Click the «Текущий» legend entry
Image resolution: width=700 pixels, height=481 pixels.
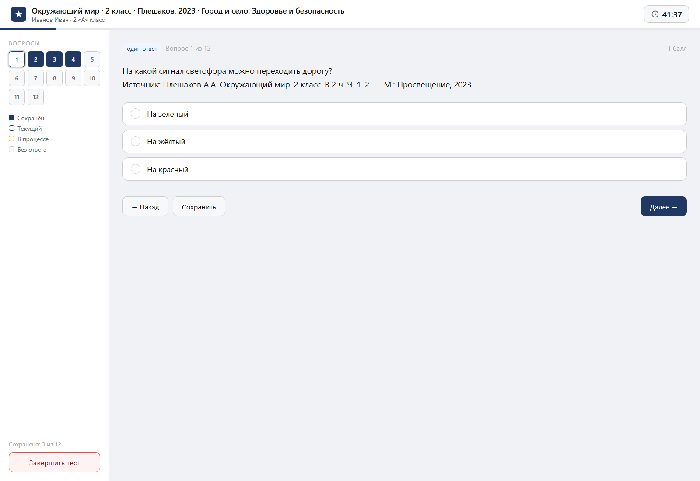click(x=25, y=129)
